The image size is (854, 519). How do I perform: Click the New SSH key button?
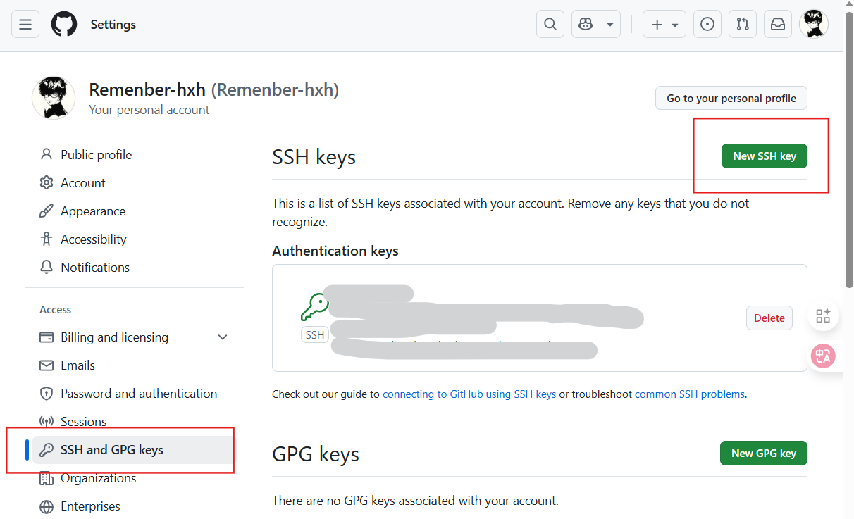(x=764, y=156)
